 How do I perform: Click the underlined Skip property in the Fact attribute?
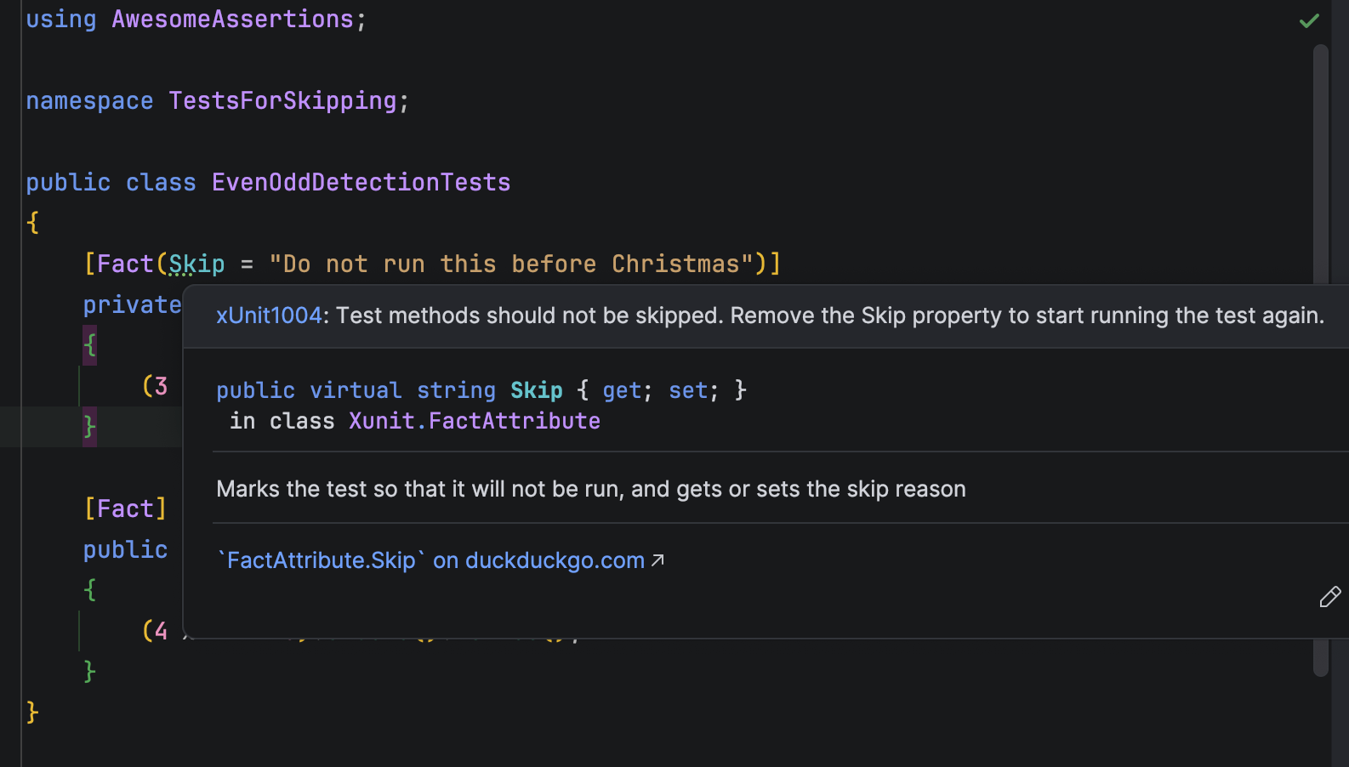coord(197,264)
